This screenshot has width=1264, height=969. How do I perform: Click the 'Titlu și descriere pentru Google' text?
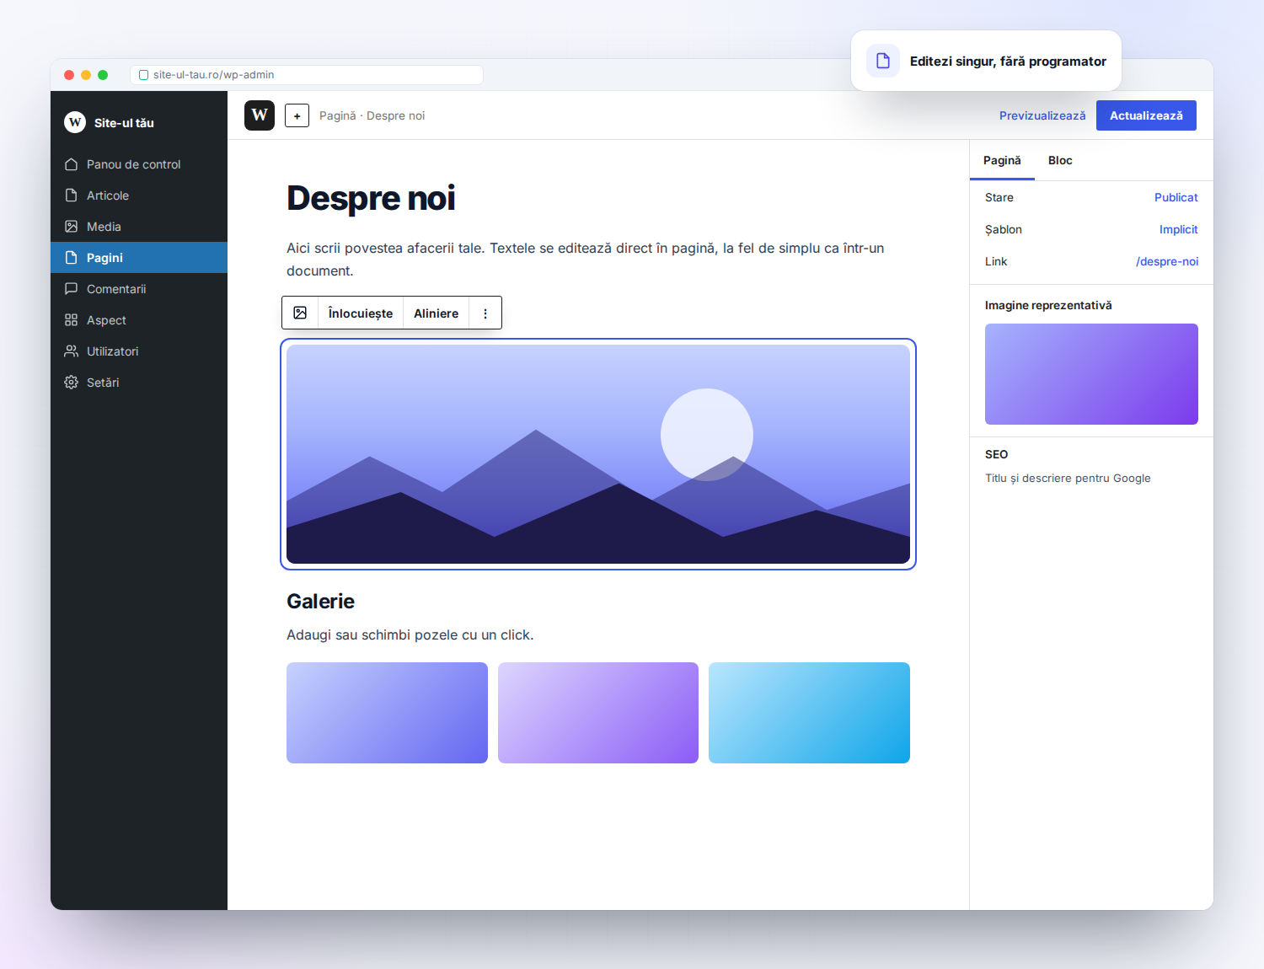click(x=1068, y=478)
